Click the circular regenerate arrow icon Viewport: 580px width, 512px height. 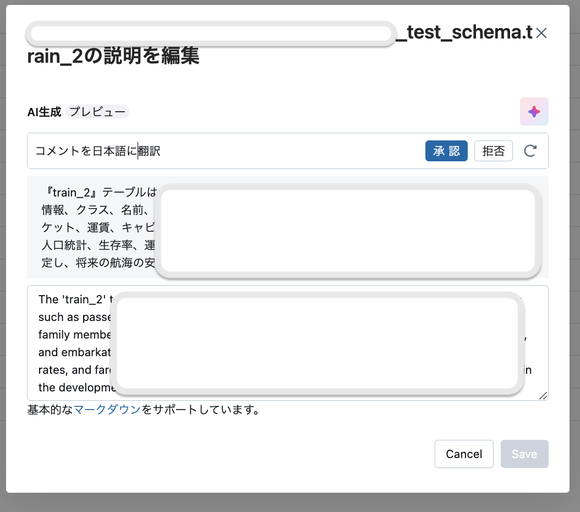pos(530,151)
